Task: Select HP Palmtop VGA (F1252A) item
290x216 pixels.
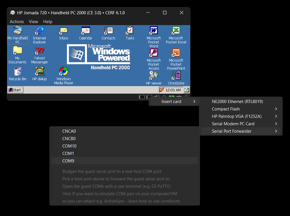Action: click(x=241, y=116)
